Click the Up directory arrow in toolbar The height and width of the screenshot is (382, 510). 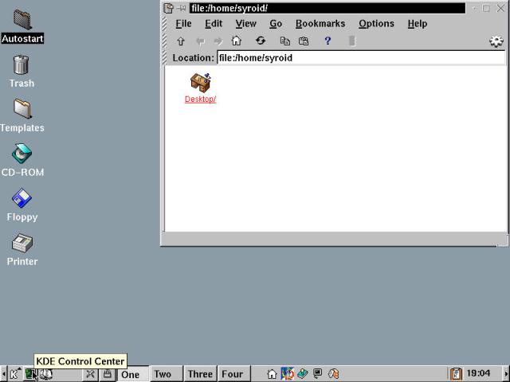(x=181, y=41)
